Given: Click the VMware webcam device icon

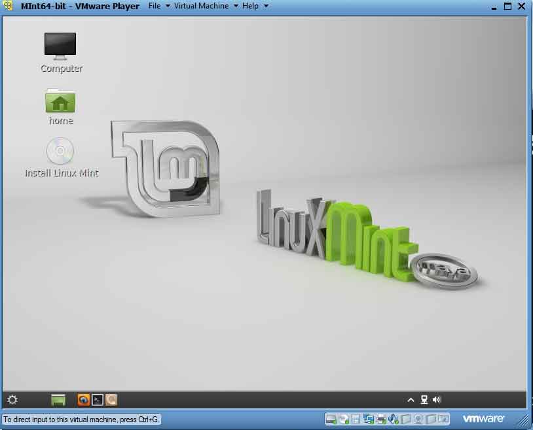Looking at the screenshot, I should click(x=418, y=419).
